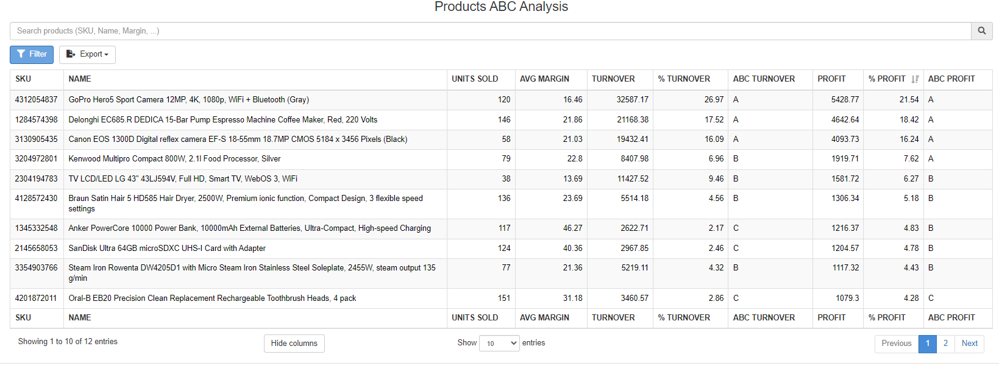The width and height of the screenshot is (999, 374).
Task: Sort by ABC TURNOVER column header
Action: [764, 79]
